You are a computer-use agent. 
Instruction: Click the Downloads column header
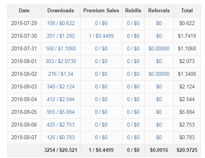point(61,11)
